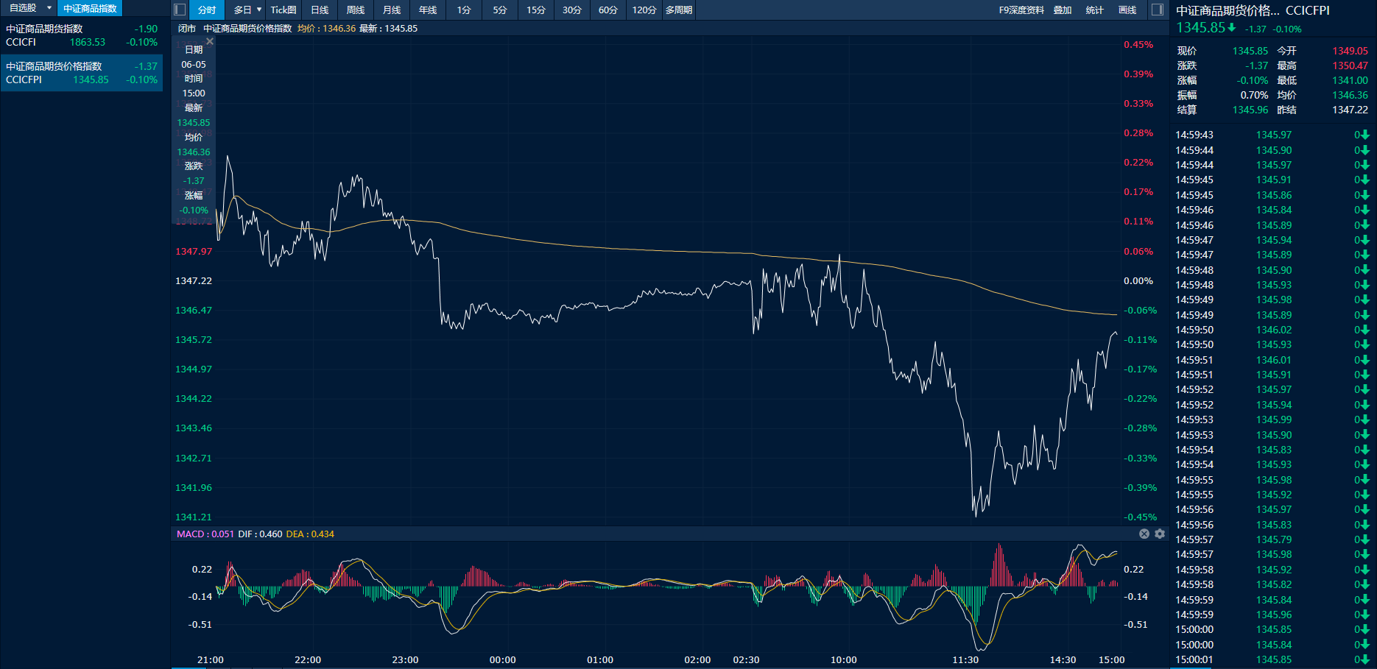Close the floating crosshair data box

point(210,41)
